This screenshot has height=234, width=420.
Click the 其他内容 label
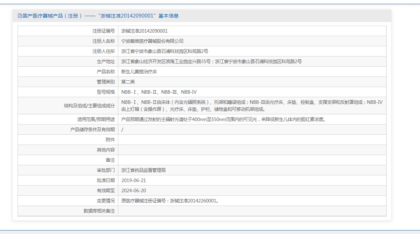click(x=106, y=150)
